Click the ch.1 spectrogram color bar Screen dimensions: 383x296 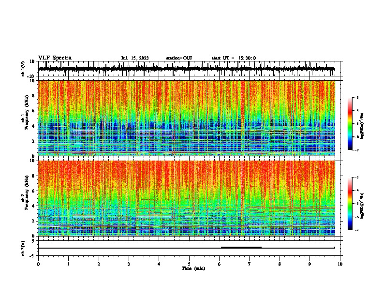[350, 124]
